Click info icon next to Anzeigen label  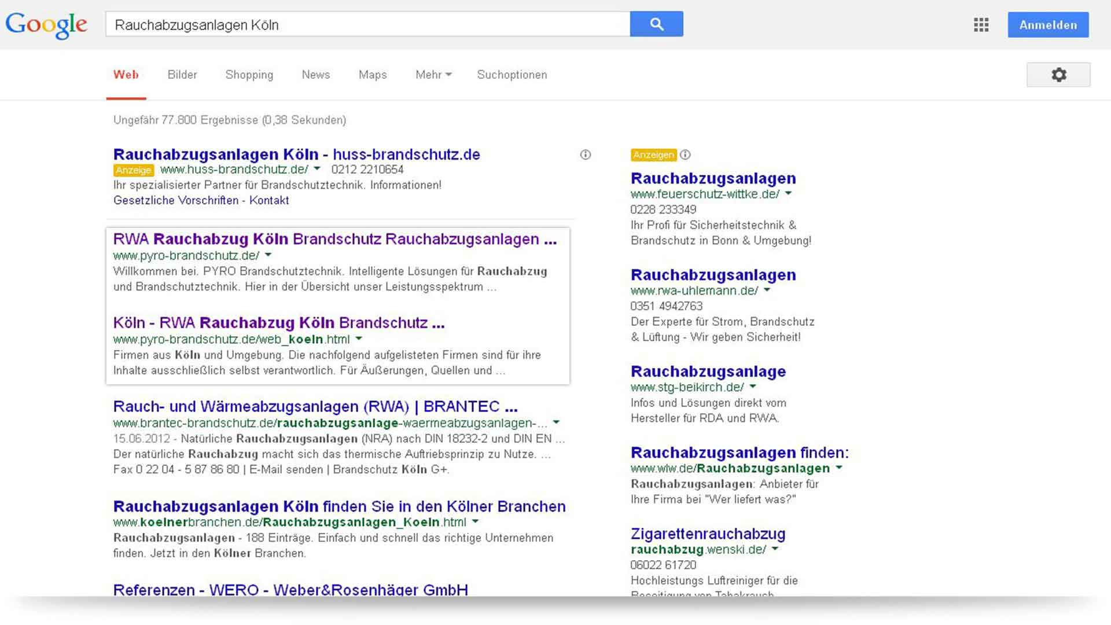point(685,155)
